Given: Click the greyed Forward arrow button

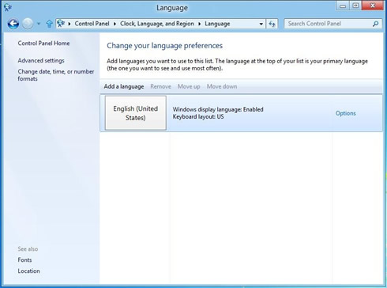Looking at the screenshot, I should coord(28,24).
